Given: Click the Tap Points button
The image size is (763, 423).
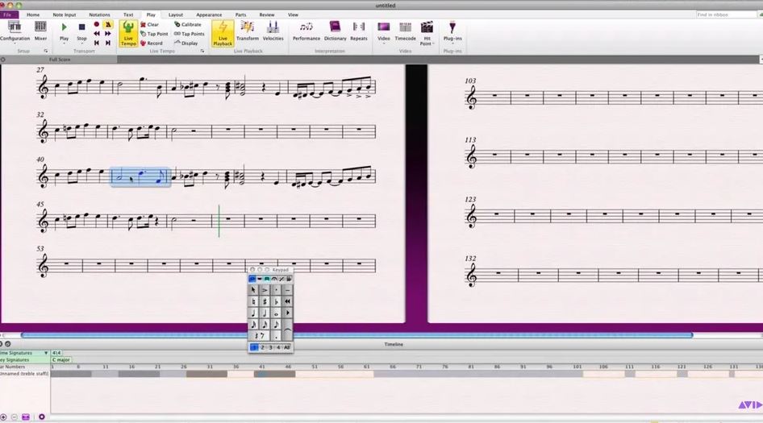Looking at the screenshot, I should pyautogui.click(x=190, y=34).
